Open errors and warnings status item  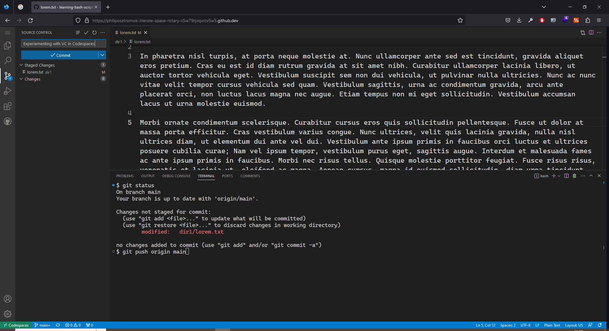(73, 325)
